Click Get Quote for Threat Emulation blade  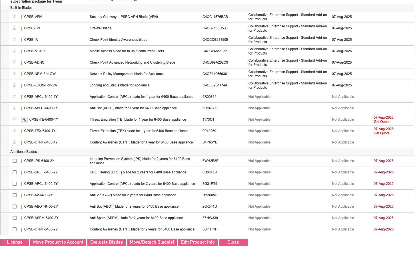(382, 122)
